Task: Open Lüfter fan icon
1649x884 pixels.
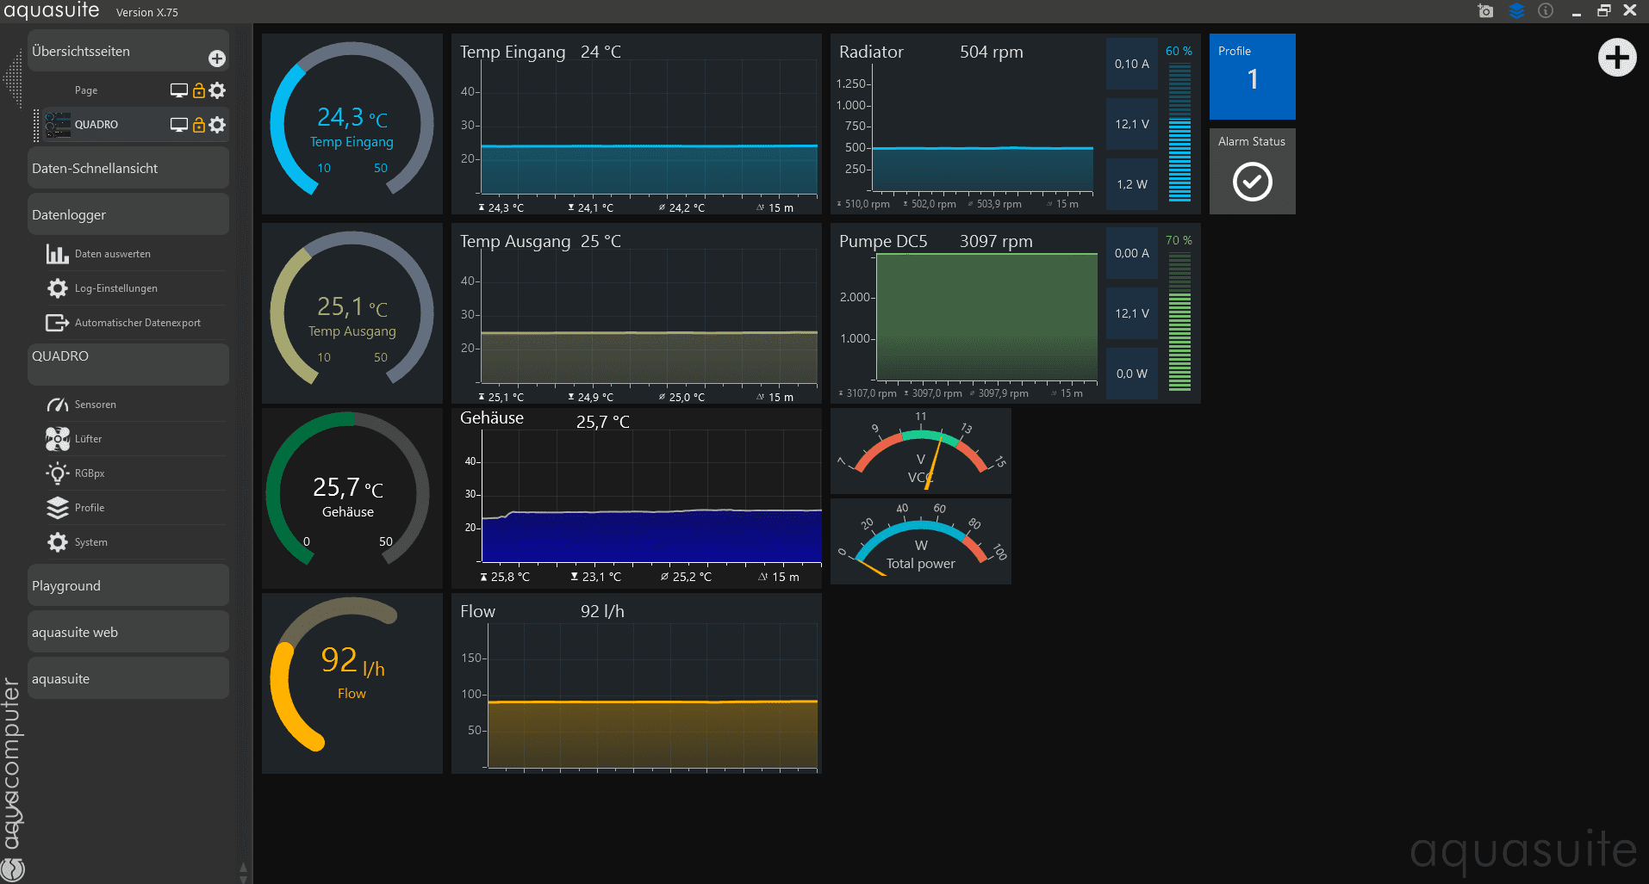Action: point(57,439)
